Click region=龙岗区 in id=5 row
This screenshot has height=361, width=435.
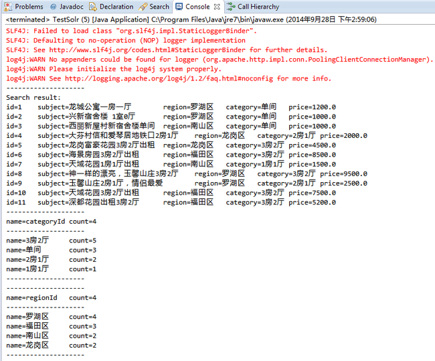click(x=188, y=145)
